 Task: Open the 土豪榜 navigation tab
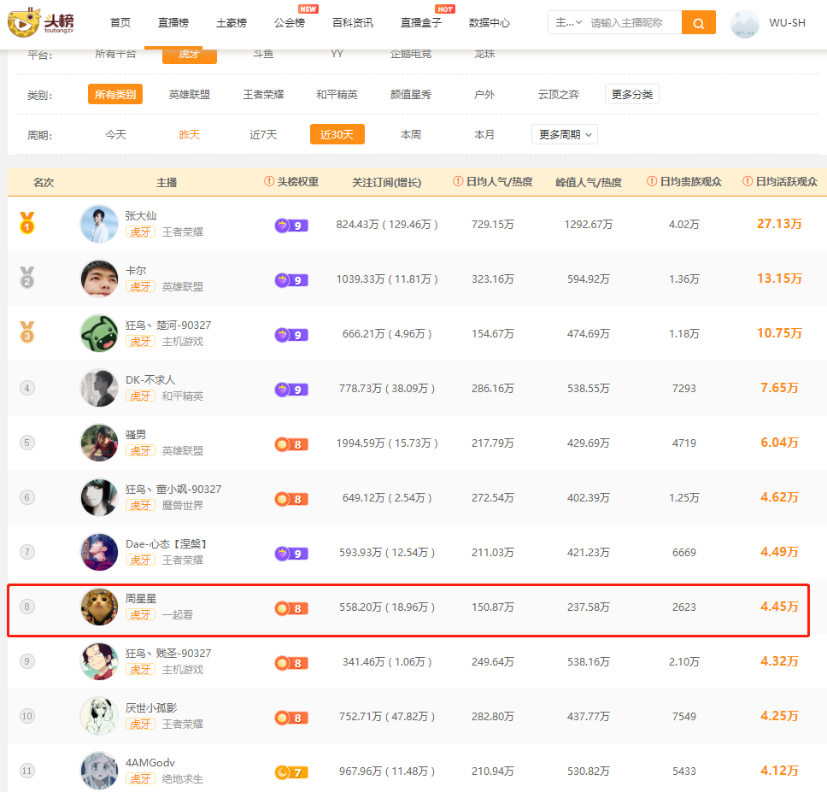[x=232, y=23]
